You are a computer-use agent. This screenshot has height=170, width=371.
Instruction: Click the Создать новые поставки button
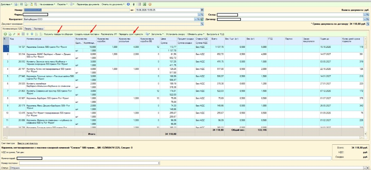click(87, 34)
